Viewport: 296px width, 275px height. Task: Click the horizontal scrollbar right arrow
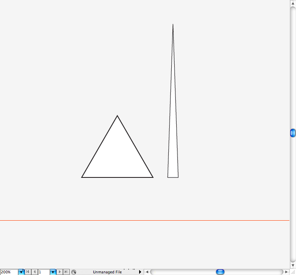pyautogui.click(x=287, y=272)
